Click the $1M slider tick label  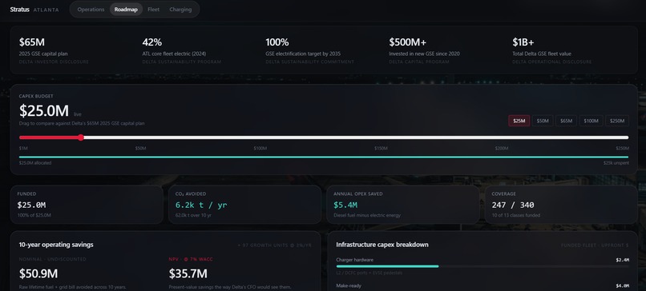(23, 148)
